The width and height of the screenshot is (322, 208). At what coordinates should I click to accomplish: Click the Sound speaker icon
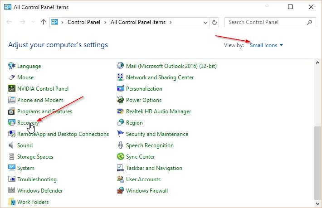pyautogui.click(x=11, y=145)
